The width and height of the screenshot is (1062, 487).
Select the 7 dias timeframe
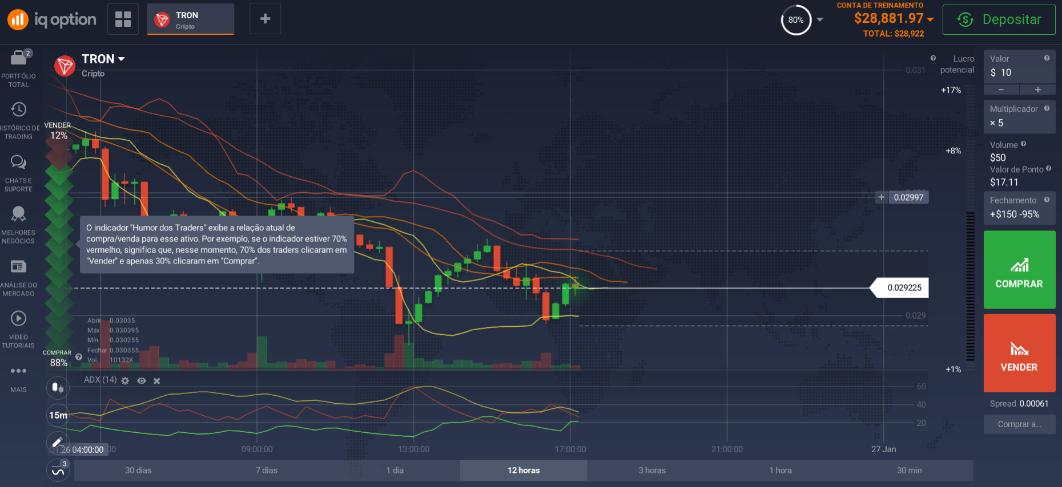(266, 470)
